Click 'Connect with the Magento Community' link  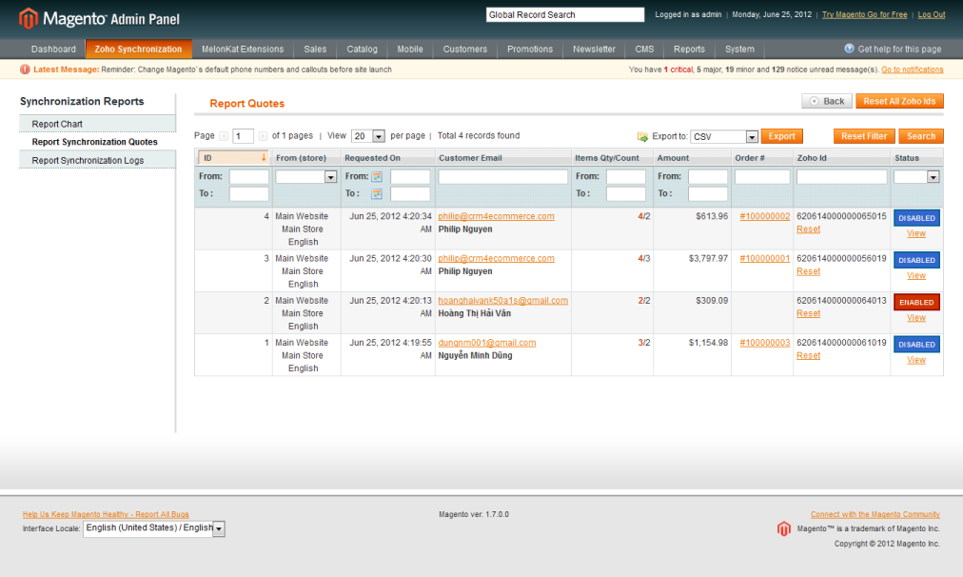pyautogui.click(x=875, y=514)
